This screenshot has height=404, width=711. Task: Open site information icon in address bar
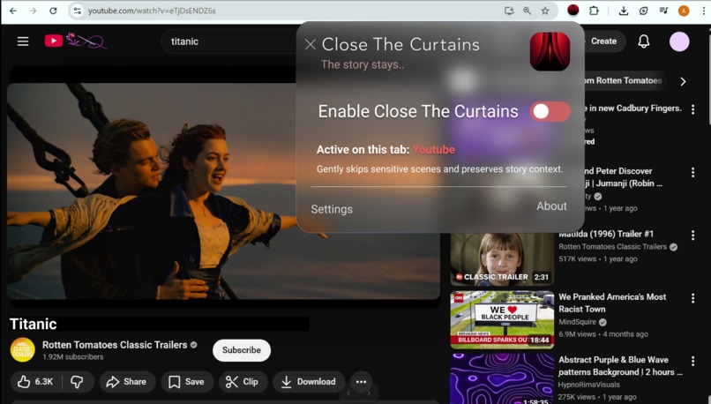coord(77,11)
